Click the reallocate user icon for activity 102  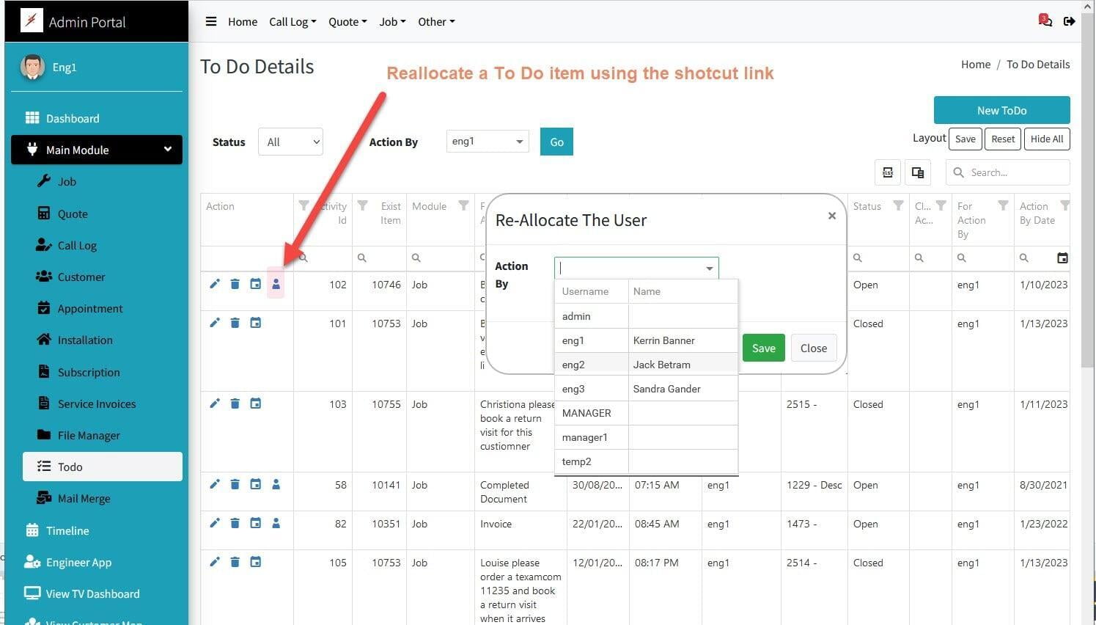pyautogui.click(x=276, y=285)
